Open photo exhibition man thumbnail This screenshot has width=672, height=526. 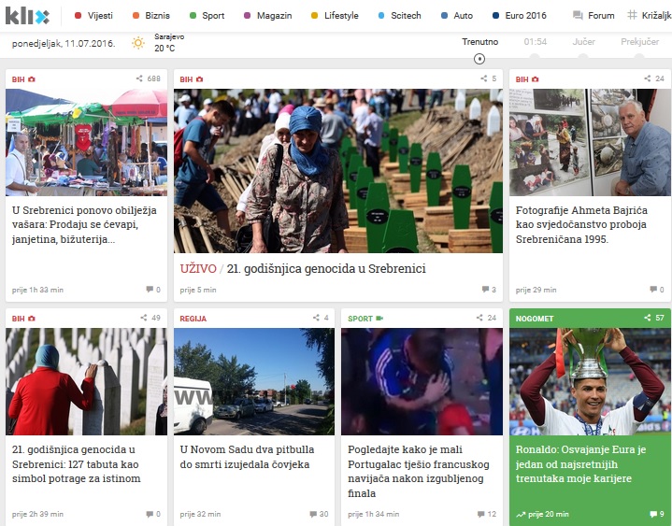tap(590, 142)
